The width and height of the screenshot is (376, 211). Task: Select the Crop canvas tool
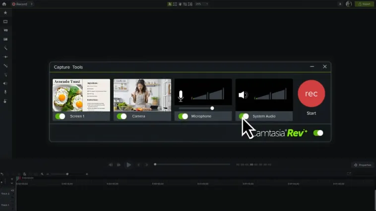[185, 4]
